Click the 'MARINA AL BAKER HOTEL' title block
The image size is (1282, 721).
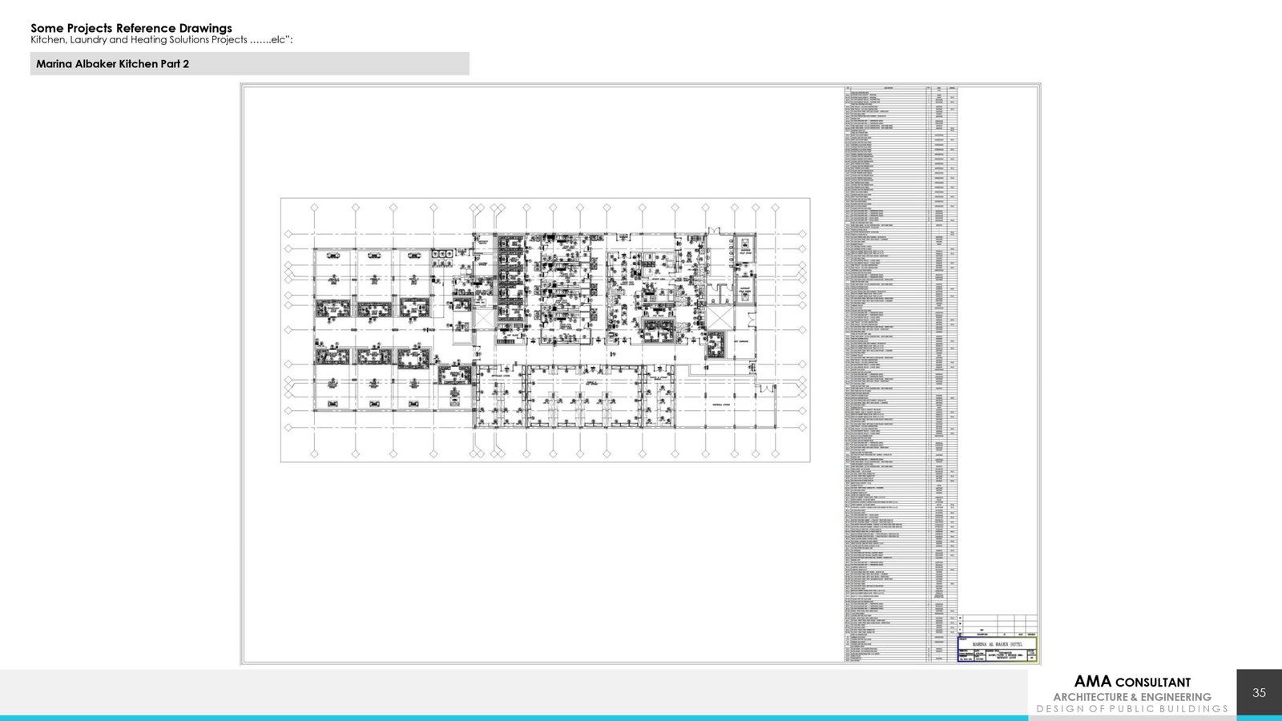click(997, 643)
